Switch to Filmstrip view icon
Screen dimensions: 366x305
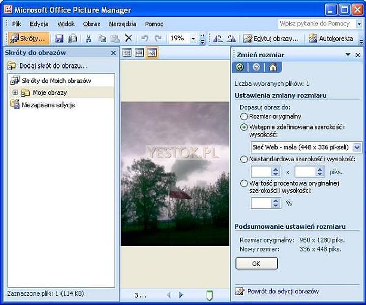(139, 53)
